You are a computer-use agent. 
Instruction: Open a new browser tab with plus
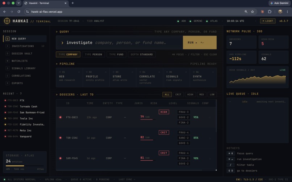pyautogui.click(x=72, y=3)
